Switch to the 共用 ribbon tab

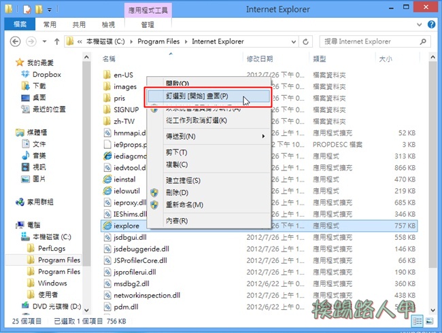coord(79,24)
